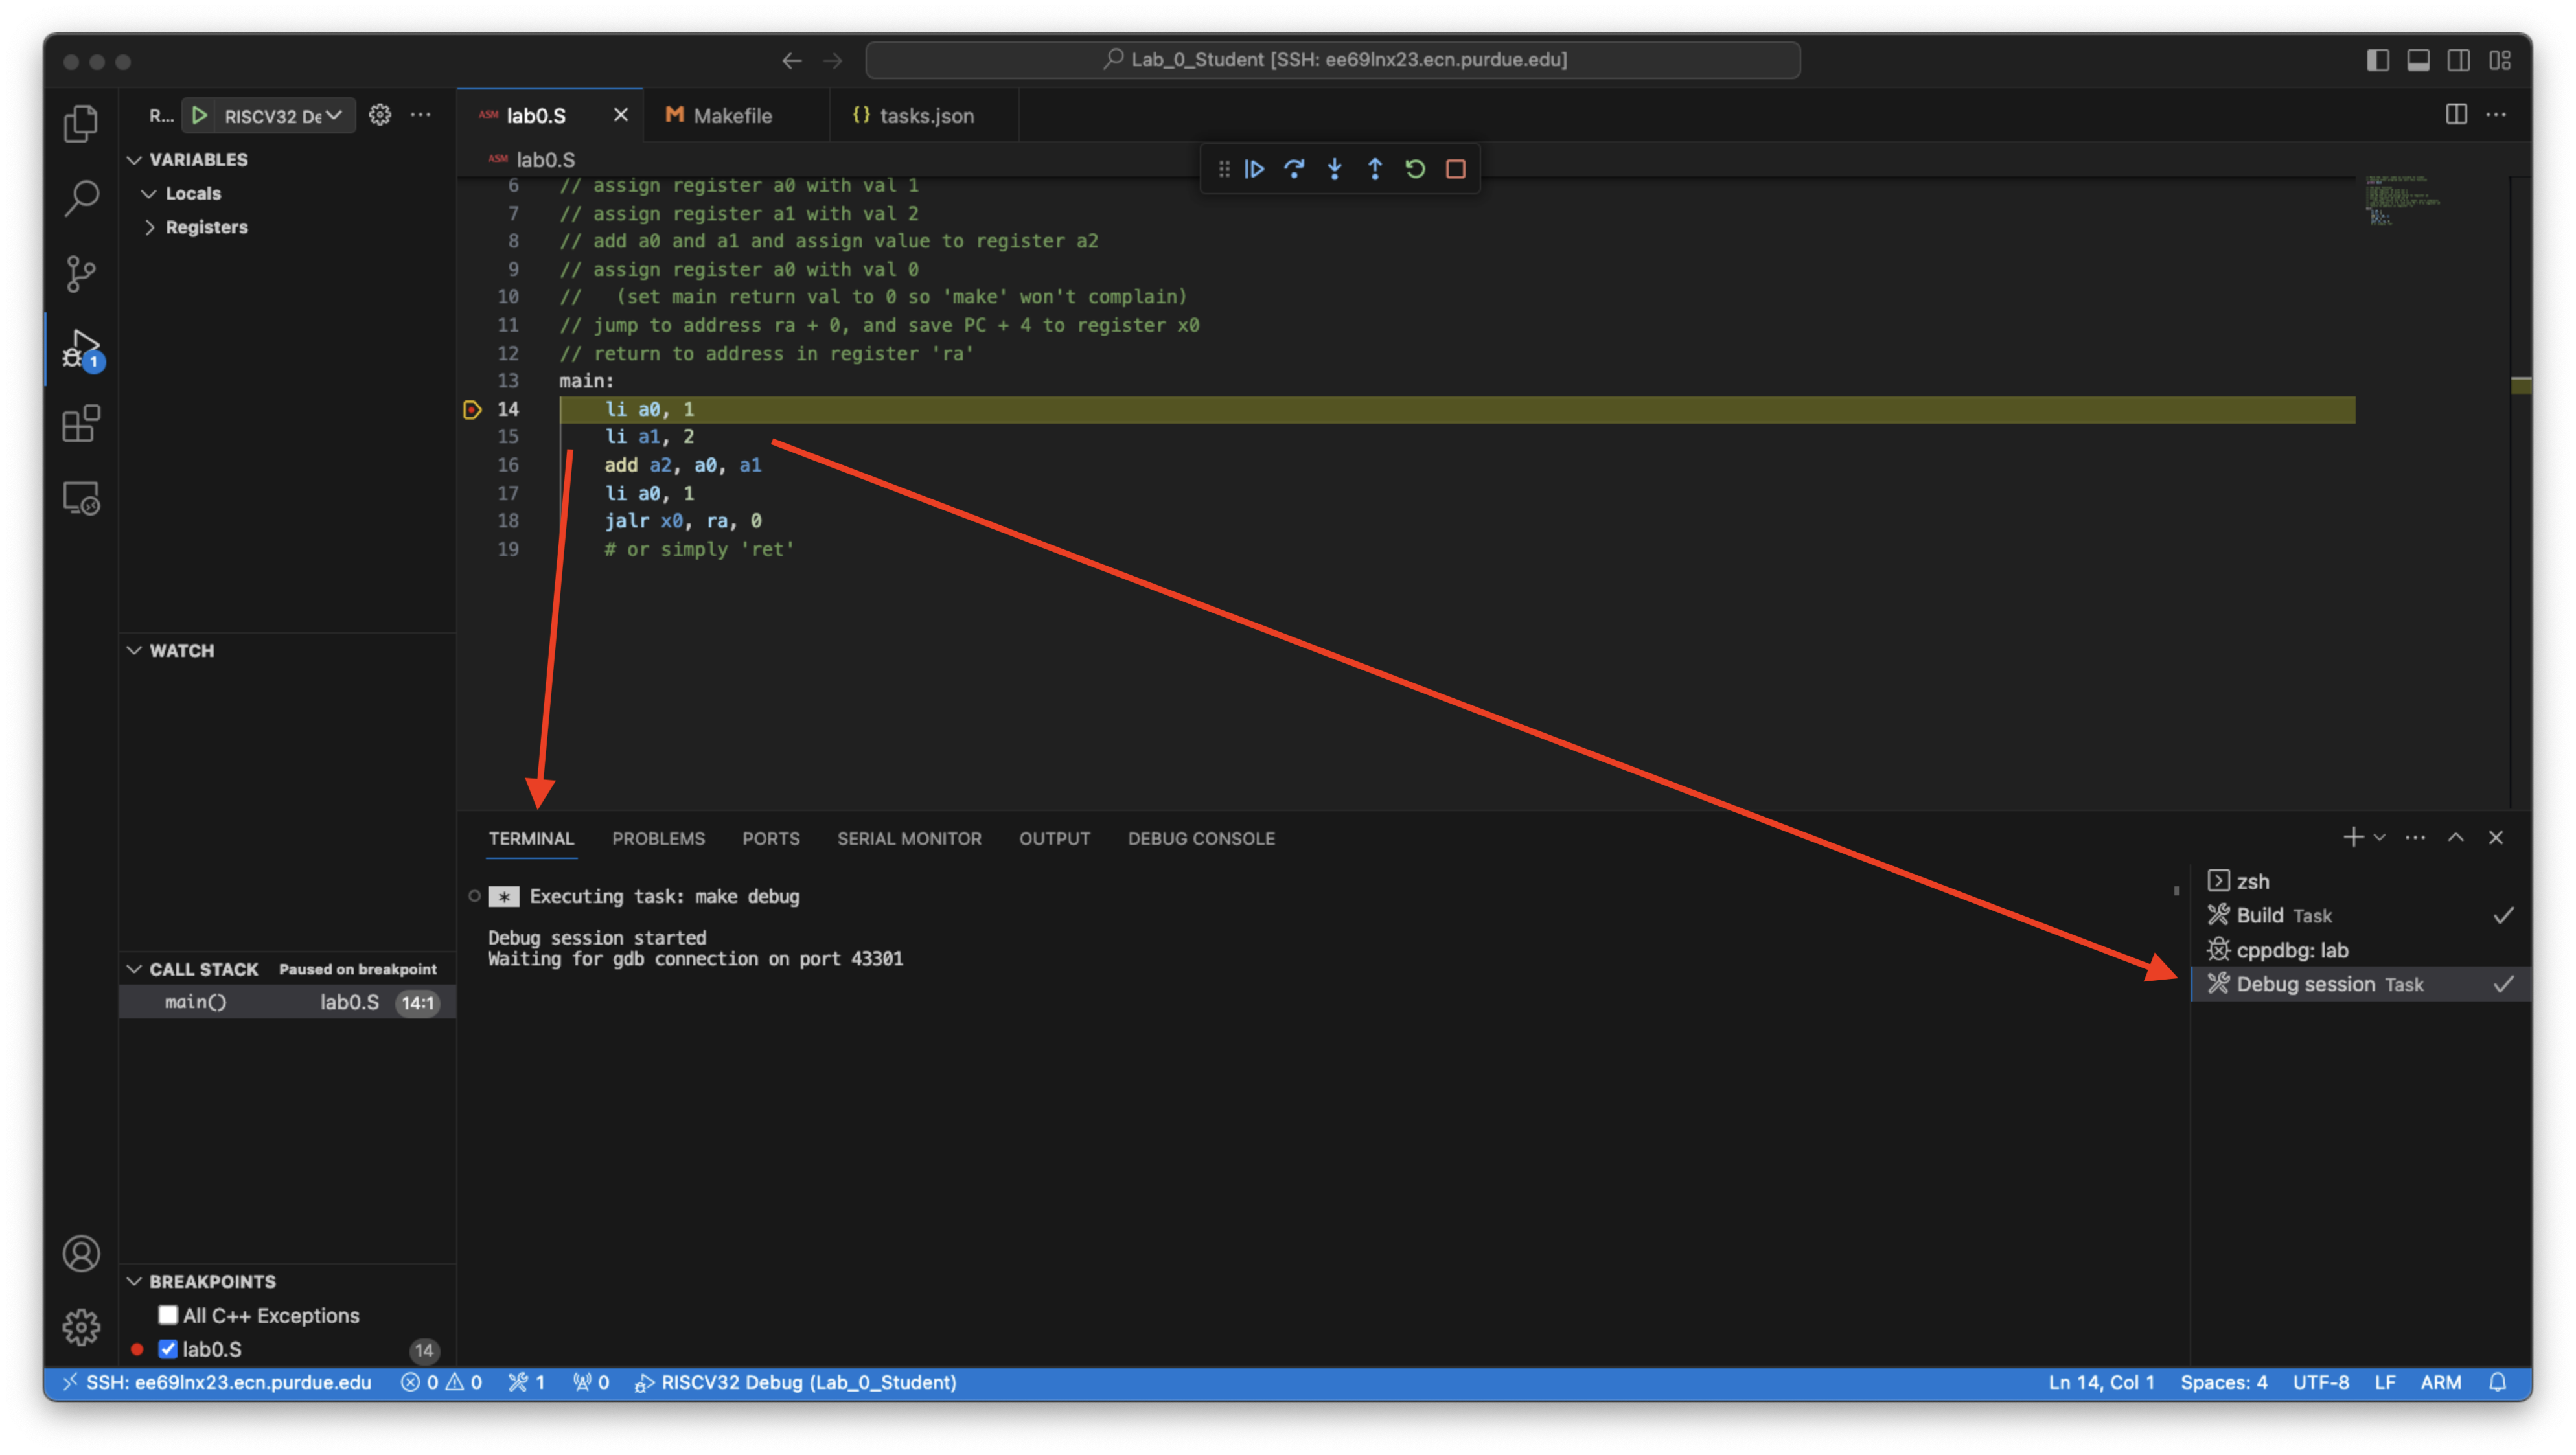
Task: Maximize the panel size chevron
Action: 2456,837
